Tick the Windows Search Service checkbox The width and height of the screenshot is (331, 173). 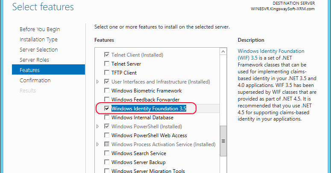107,153
